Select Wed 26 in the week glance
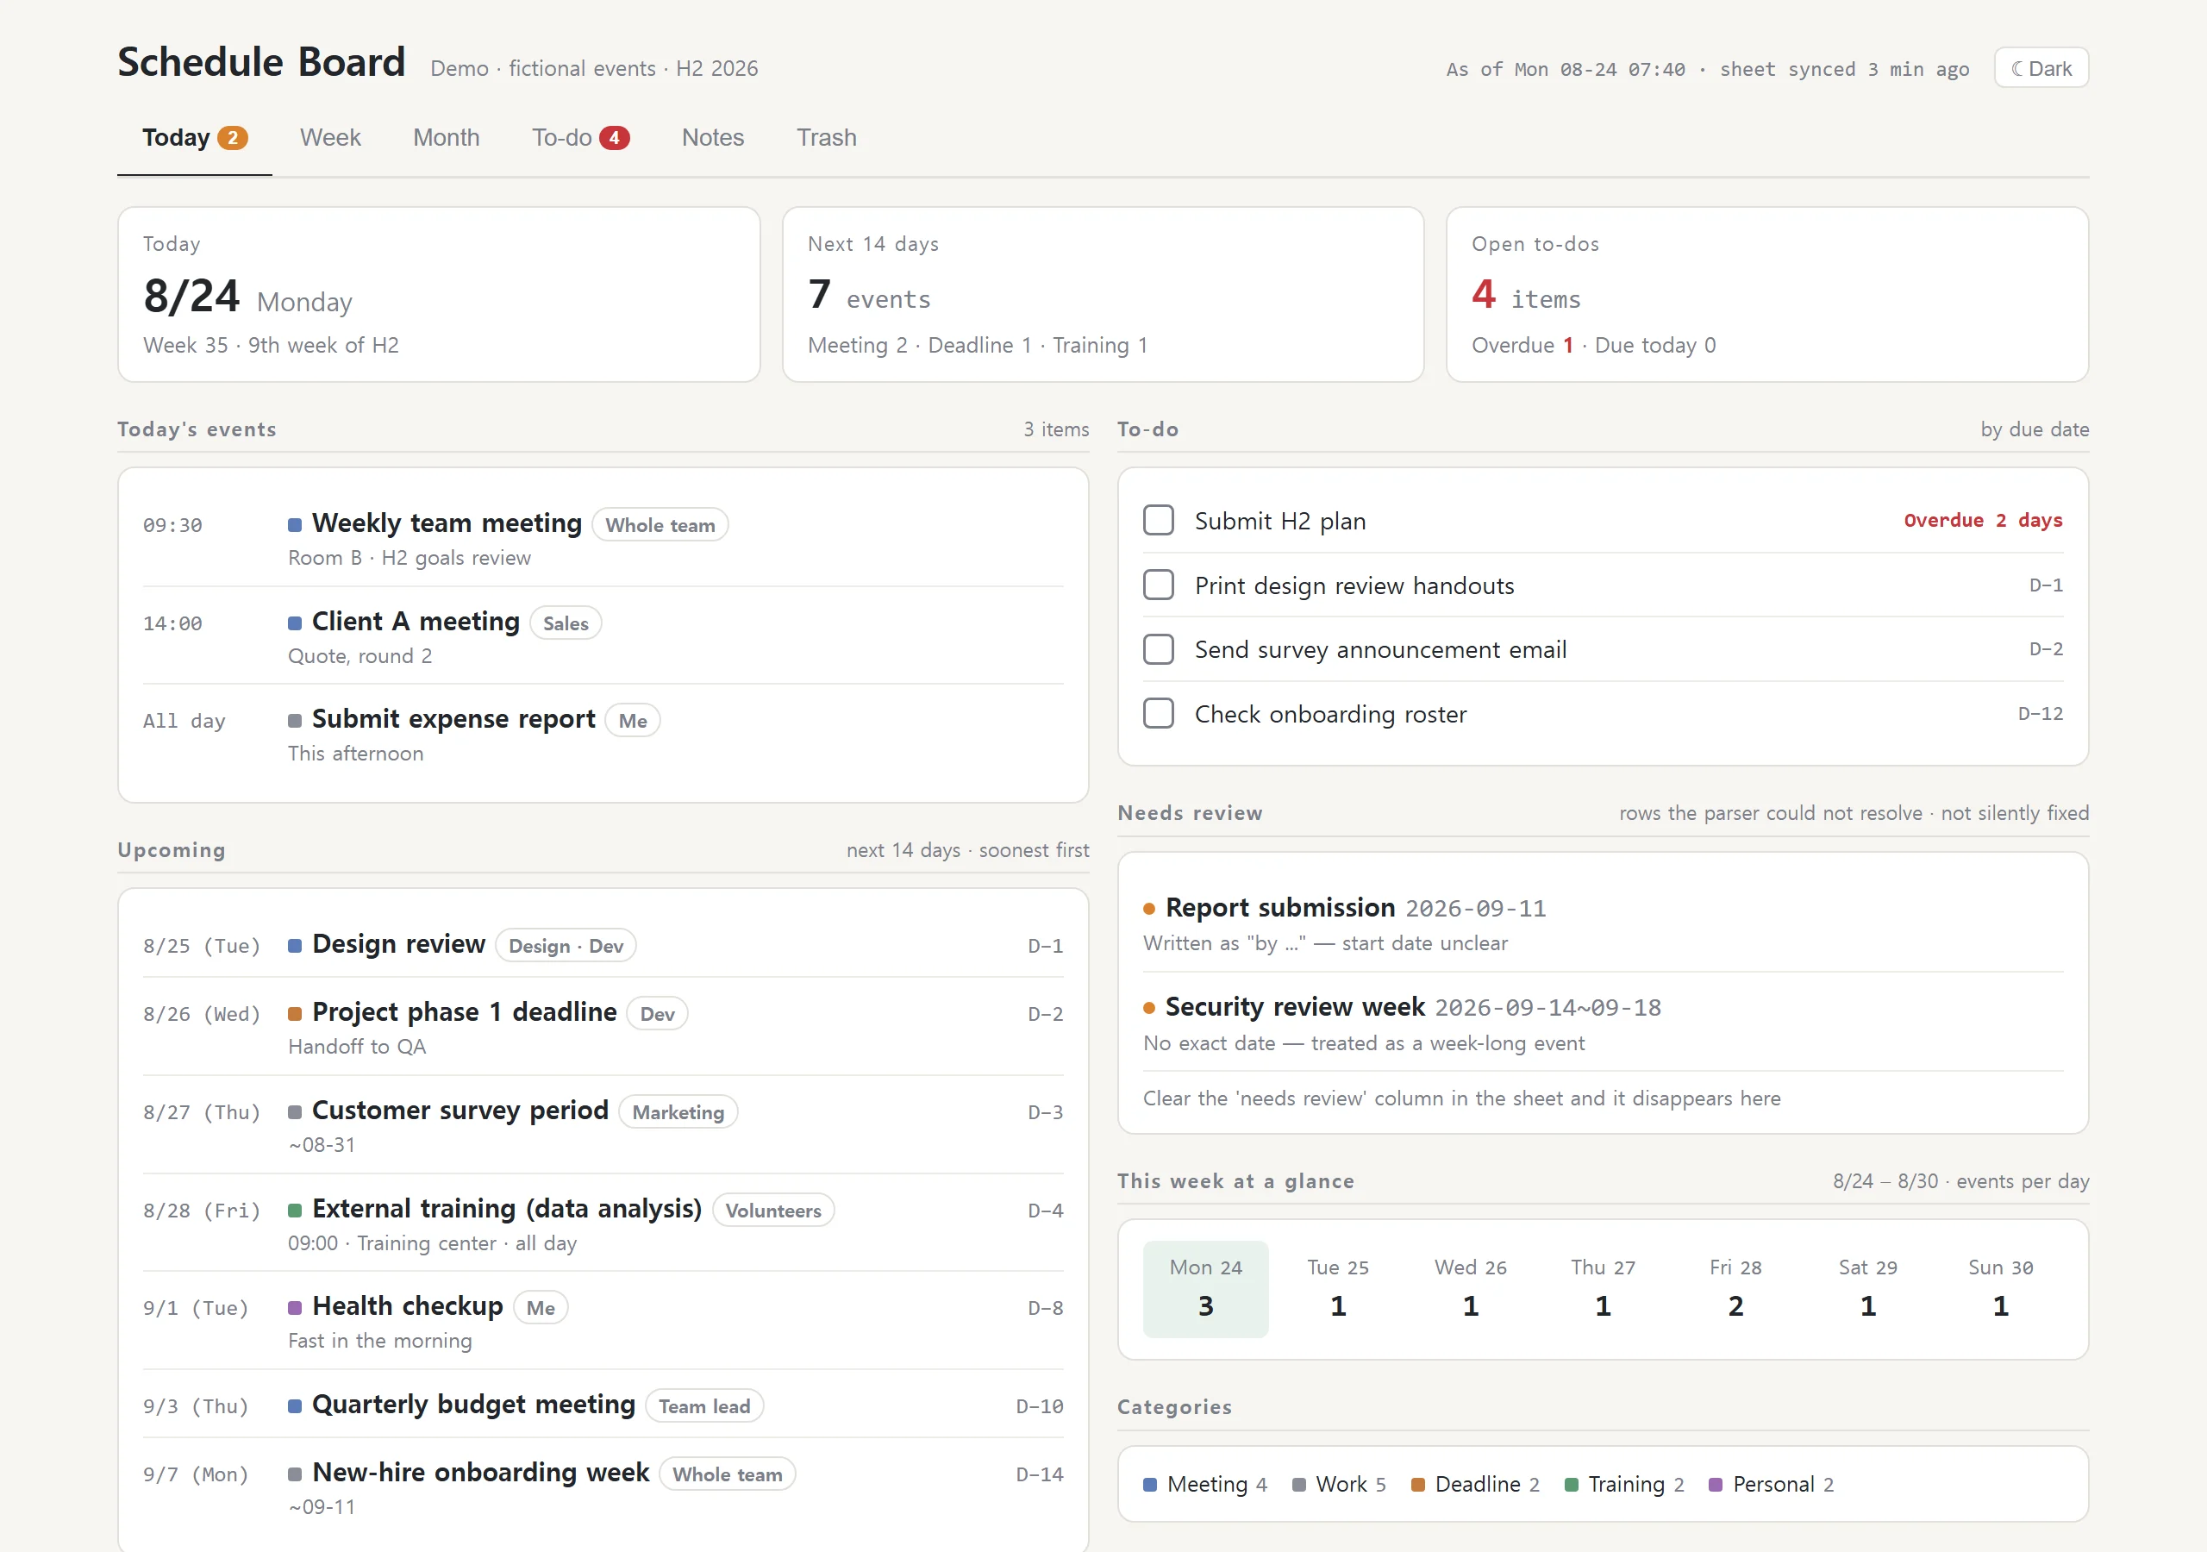 click(x=1471, y=1288)
